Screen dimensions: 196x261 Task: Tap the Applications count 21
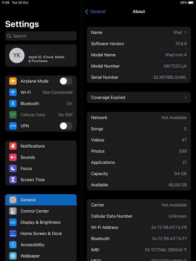coord(184,162)
